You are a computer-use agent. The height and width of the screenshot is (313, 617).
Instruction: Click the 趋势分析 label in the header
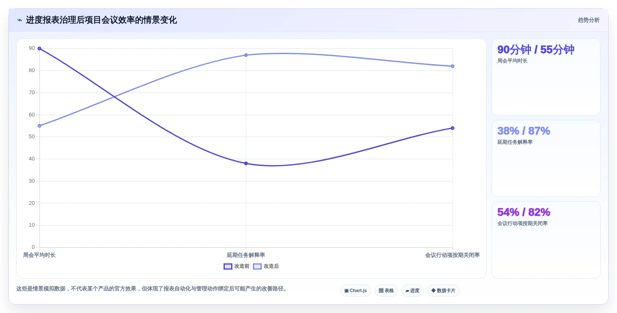(x=588, y=20)
